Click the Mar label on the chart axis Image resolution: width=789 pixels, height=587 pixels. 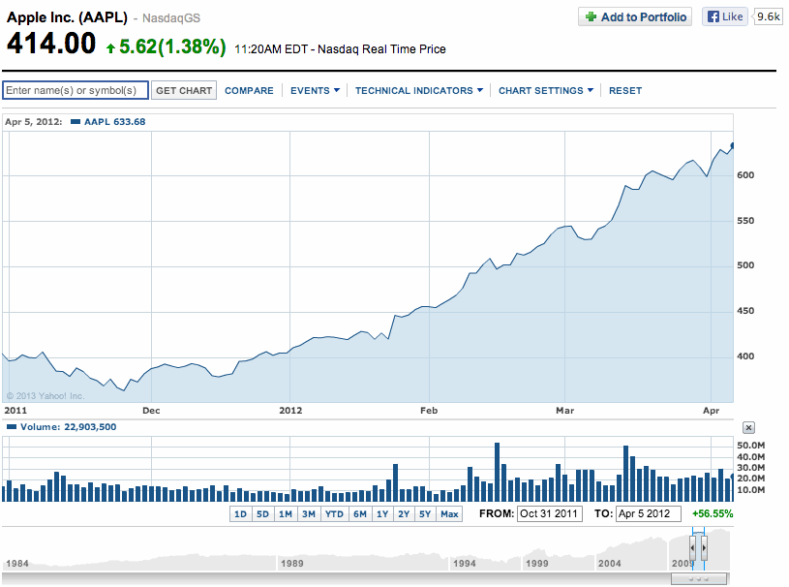pyautogui.click(x=564, y=411)
